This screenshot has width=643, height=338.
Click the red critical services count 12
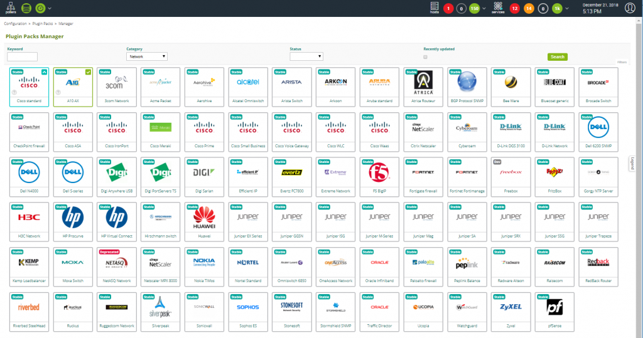pos(515,8)
